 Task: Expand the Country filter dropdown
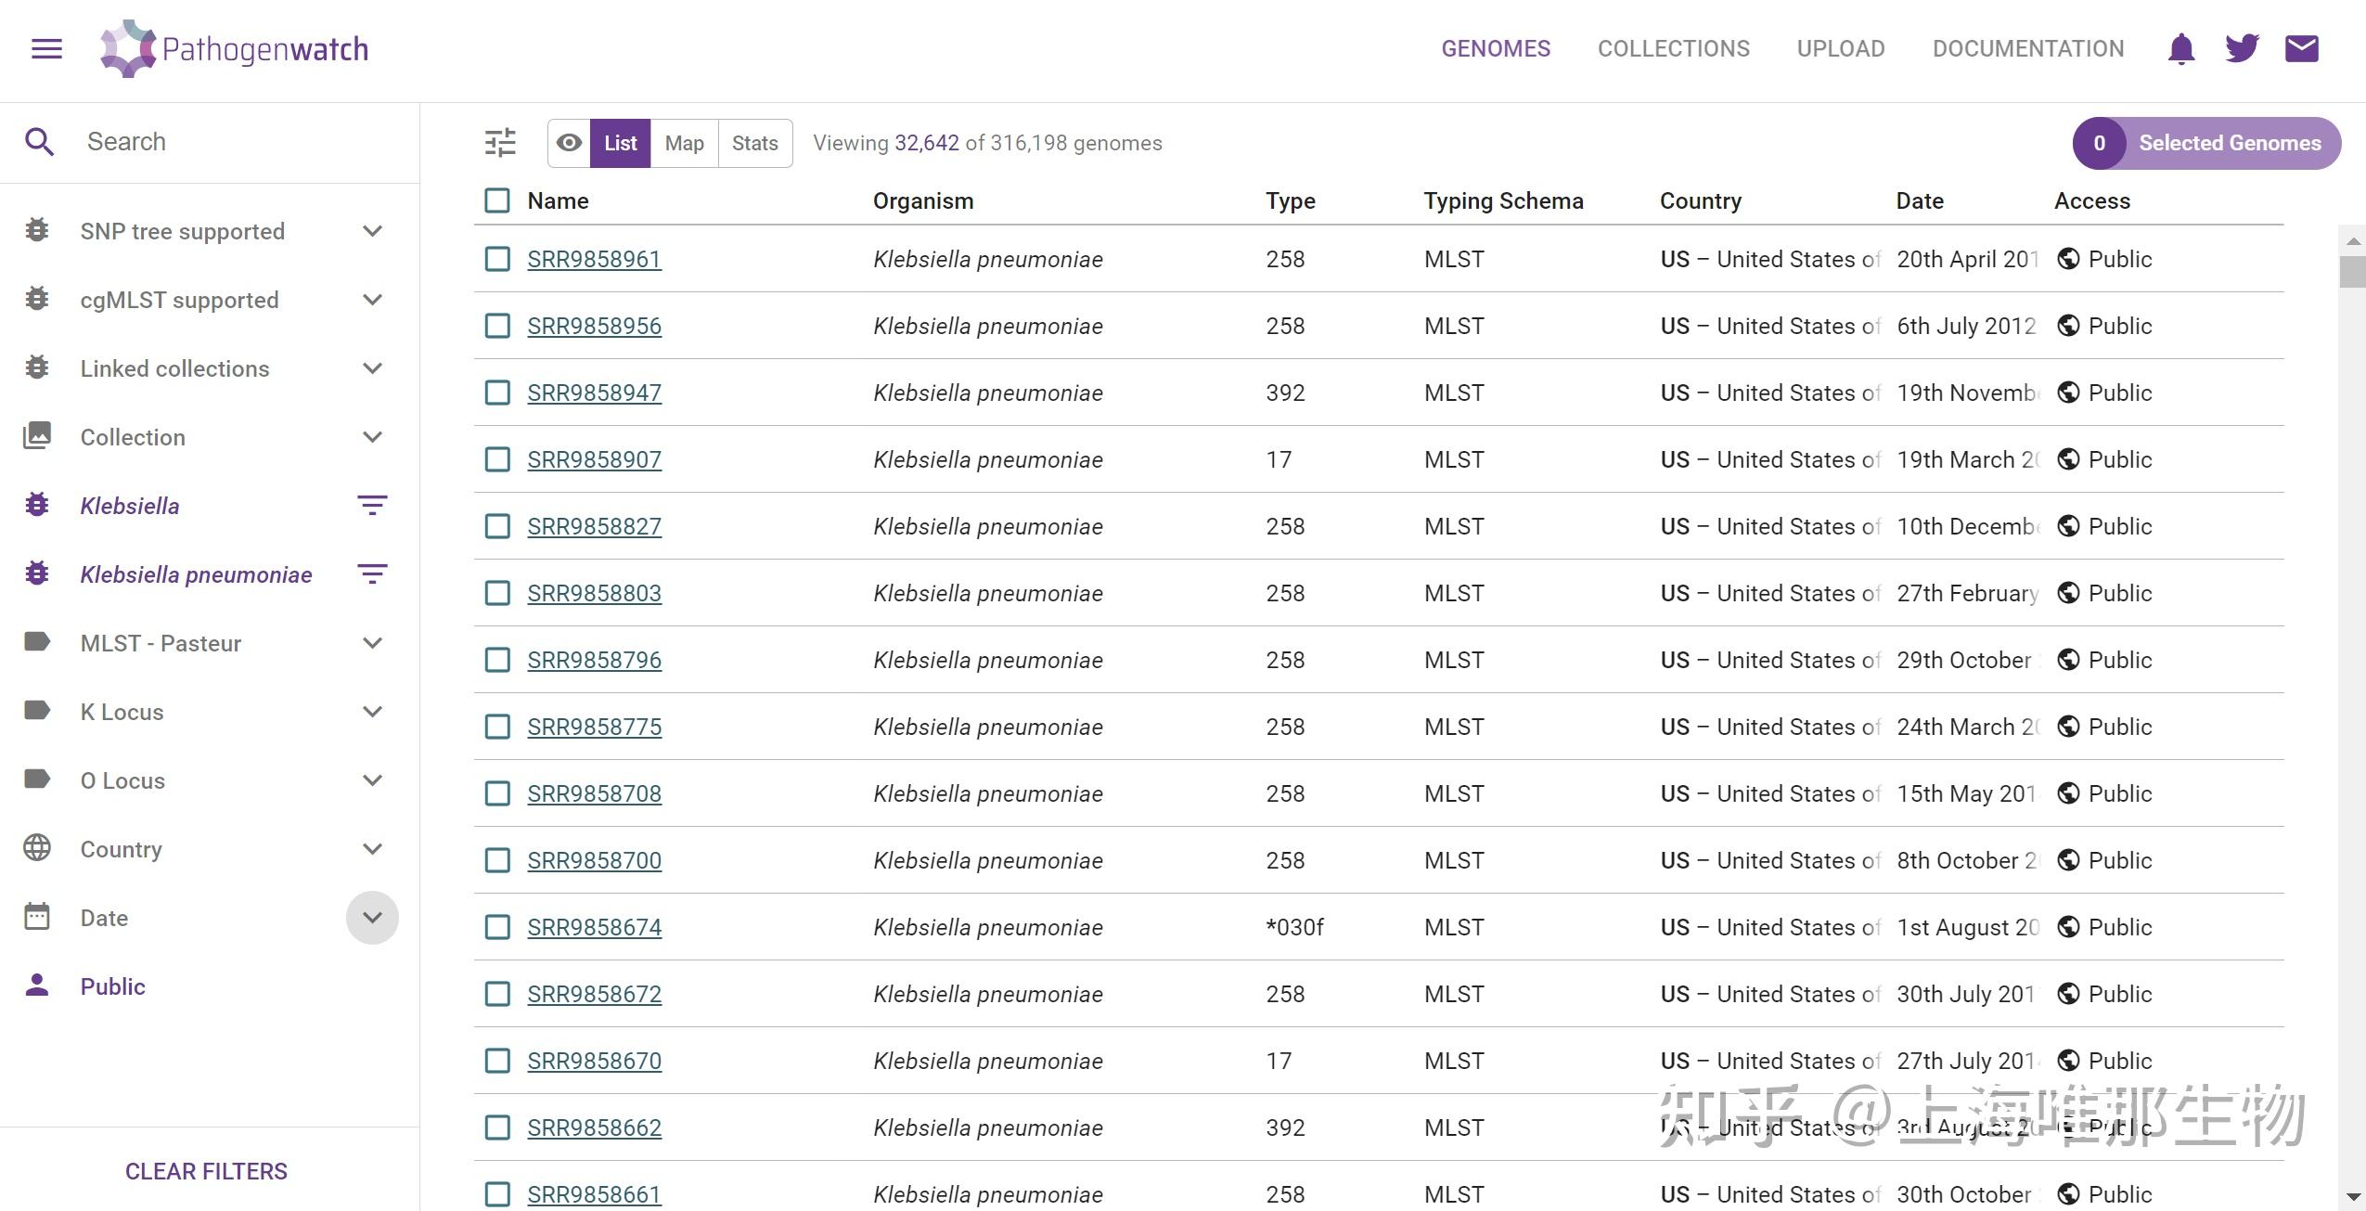372,849
